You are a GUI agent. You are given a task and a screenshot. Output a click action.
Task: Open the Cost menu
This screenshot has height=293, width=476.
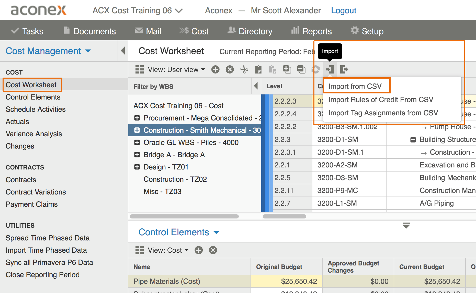(x=194, y=31)
